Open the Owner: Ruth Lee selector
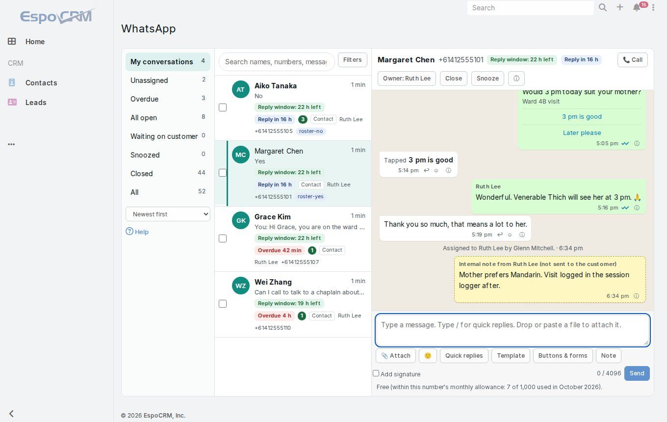Image resolution: width=667 pixels, height=422 pixels. pyautogui.click(x=407, y=79)
